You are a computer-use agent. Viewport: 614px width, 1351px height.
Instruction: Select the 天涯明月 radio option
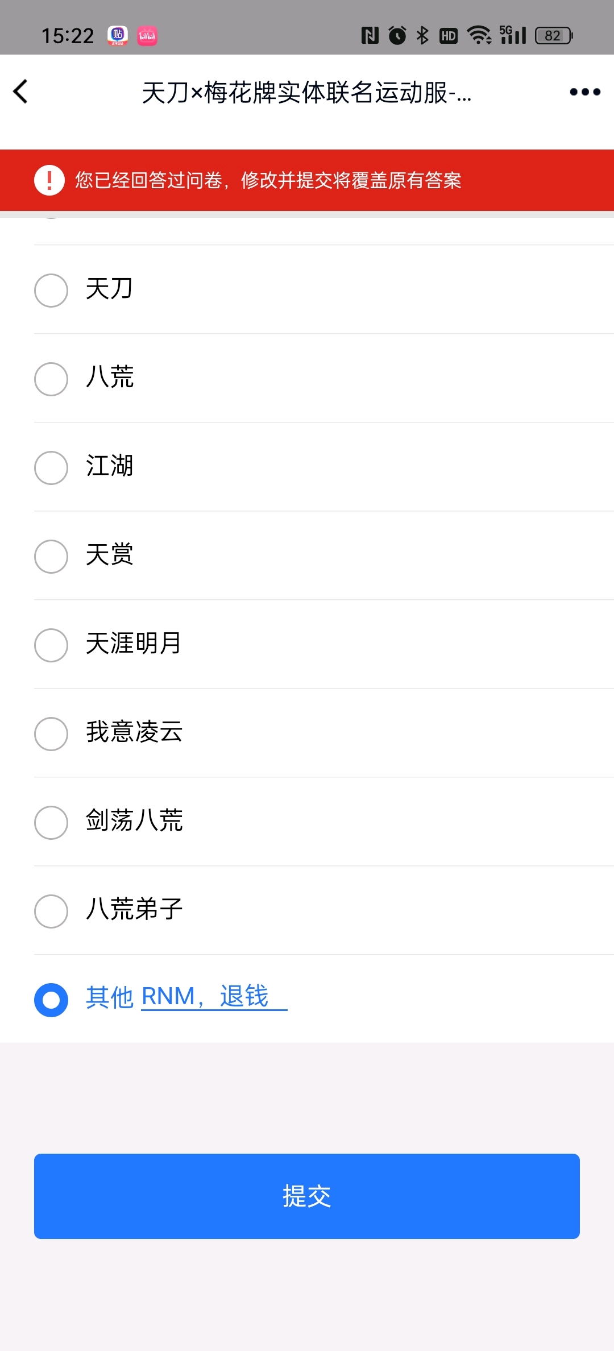tap(324, 644)
